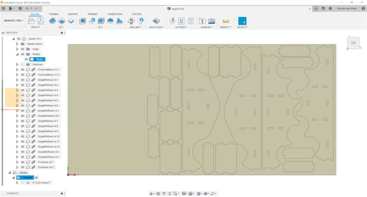The image size is (367, 197).
Task: Select SinglePinPanel v4:12 in browser
Action: click(49, 147)
